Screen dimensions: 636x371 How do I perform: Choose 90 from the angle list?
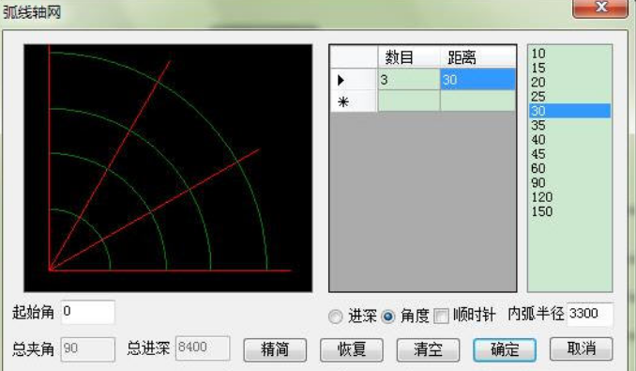(570, 182)
